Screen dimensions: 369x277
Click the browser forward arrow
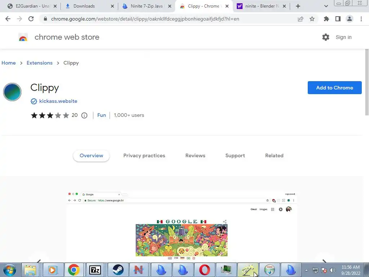[19, 19]
